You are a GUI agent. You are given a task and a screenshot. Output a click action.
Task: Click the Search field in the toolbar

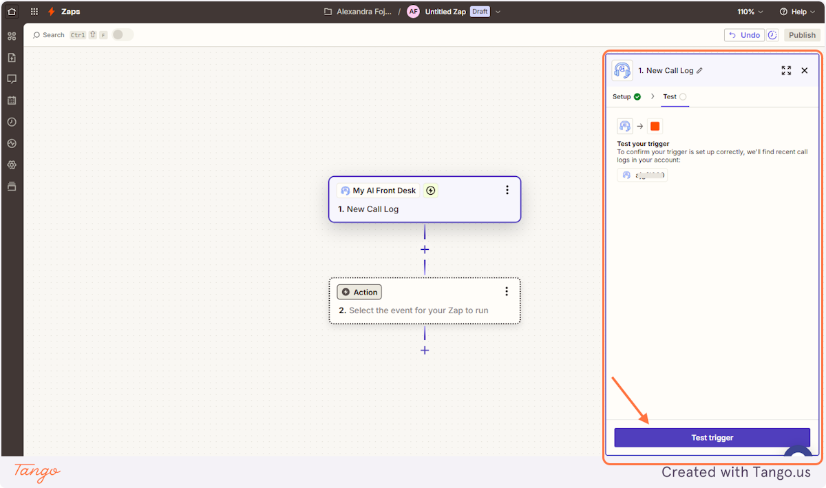(x=49, y=35)
